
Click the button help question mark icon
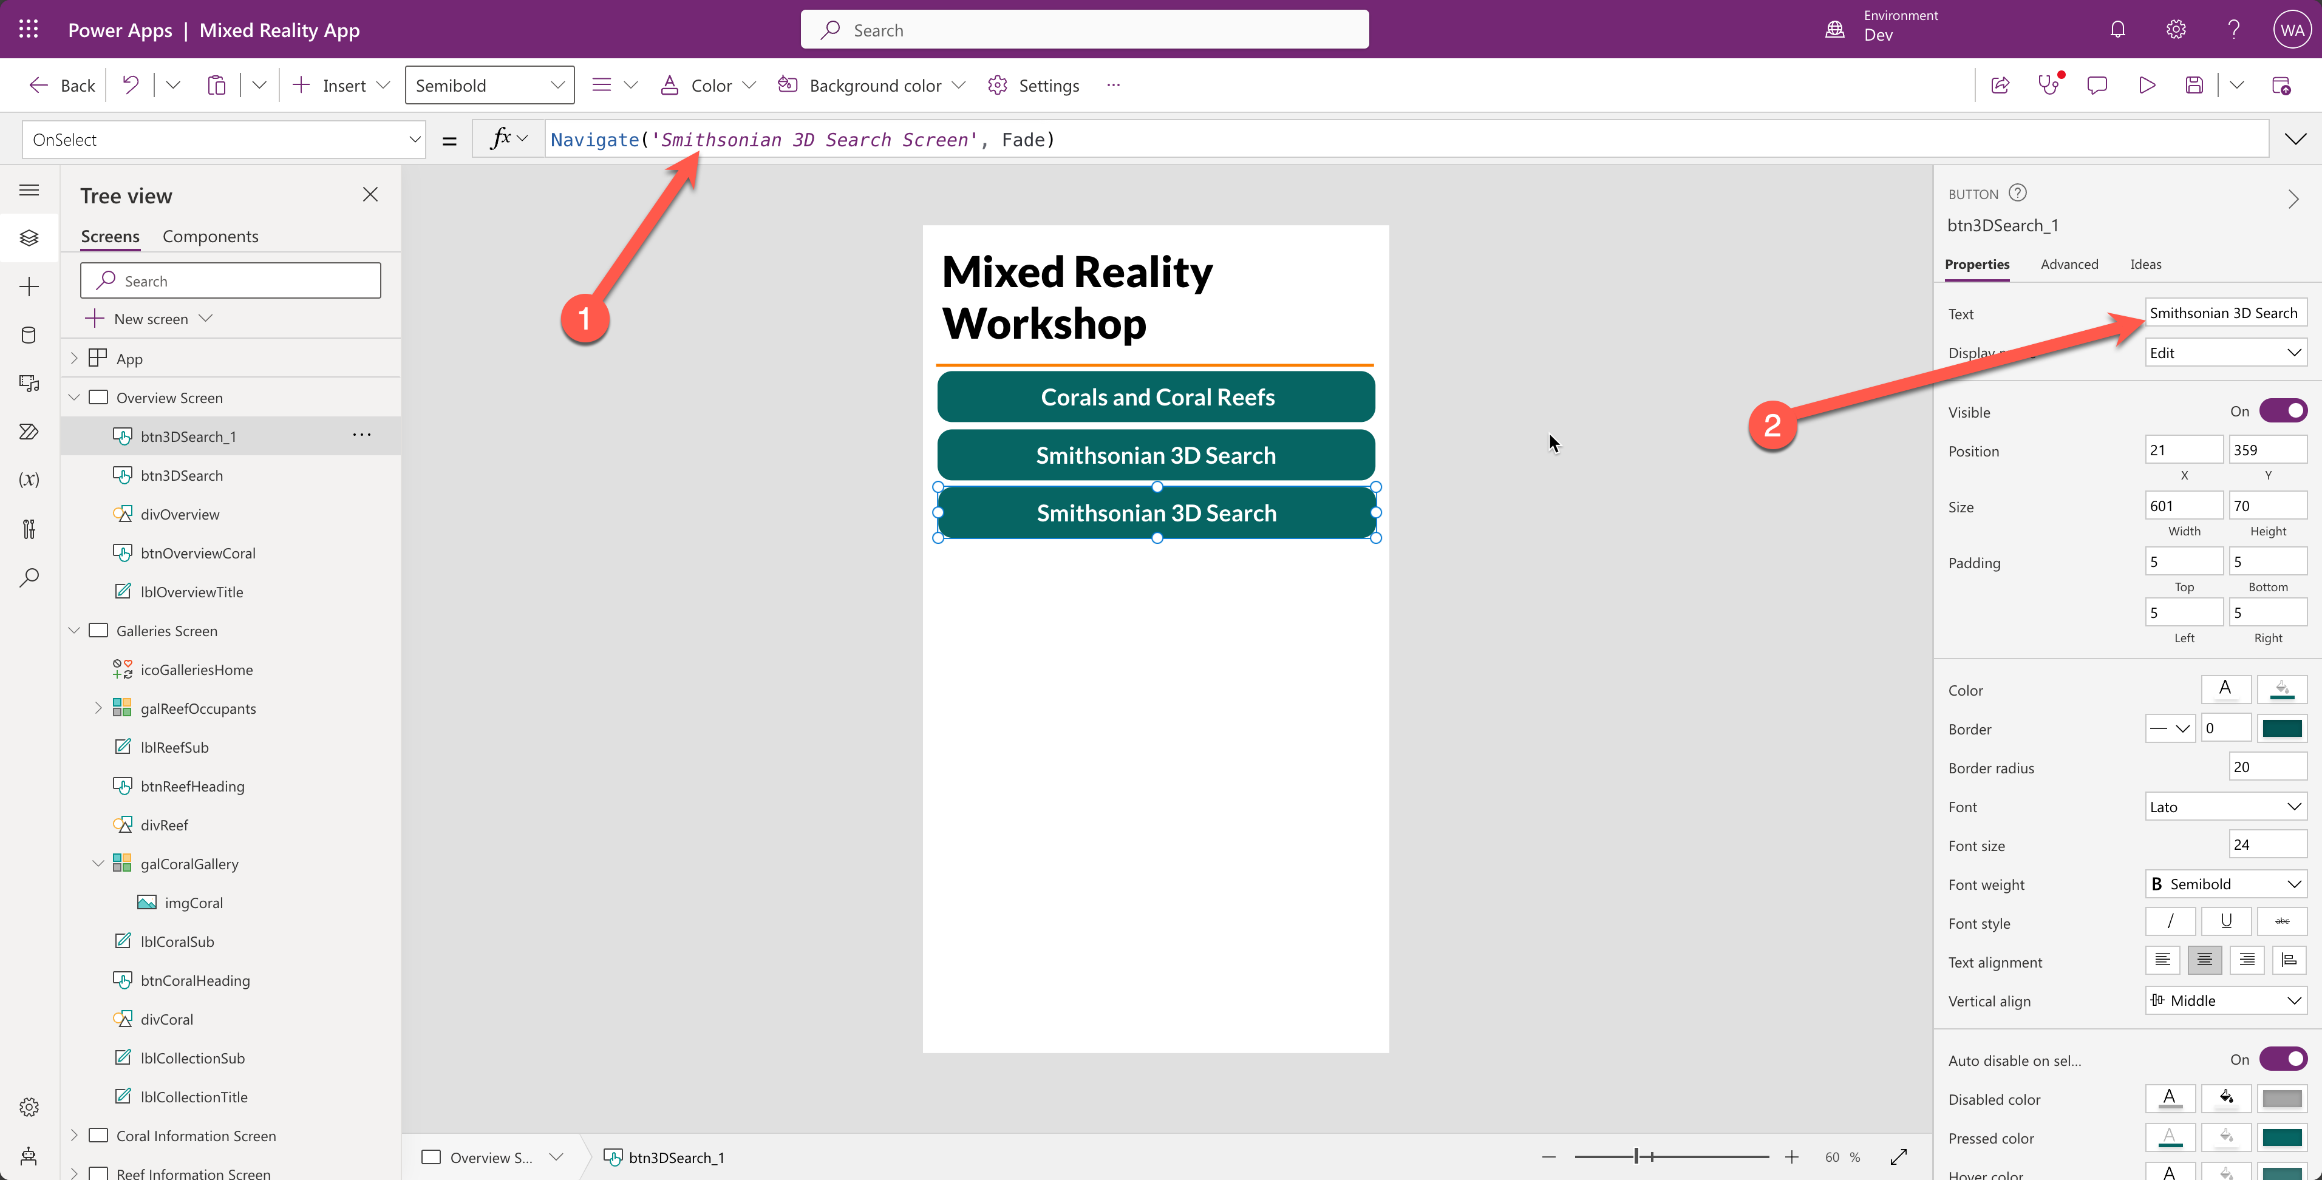(x=2018, y=193)
